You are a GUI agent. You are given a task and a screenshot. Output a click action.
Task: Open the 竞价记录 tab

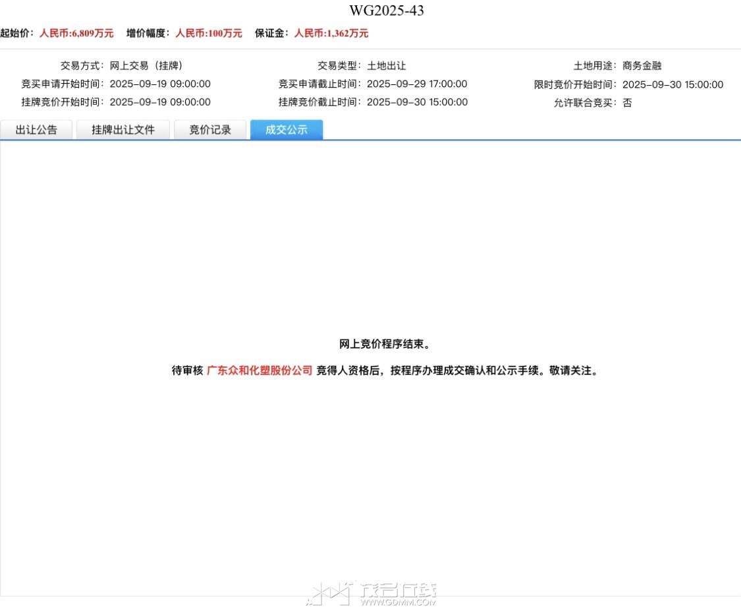210,130
